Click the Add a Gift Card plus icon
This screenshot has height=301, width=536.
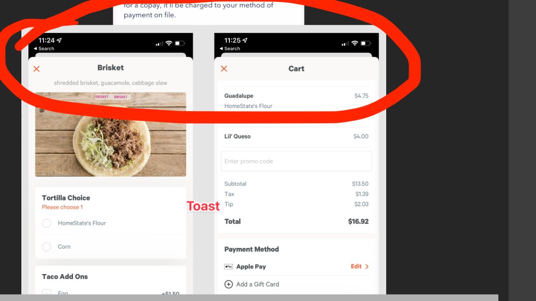click(229, 284)
